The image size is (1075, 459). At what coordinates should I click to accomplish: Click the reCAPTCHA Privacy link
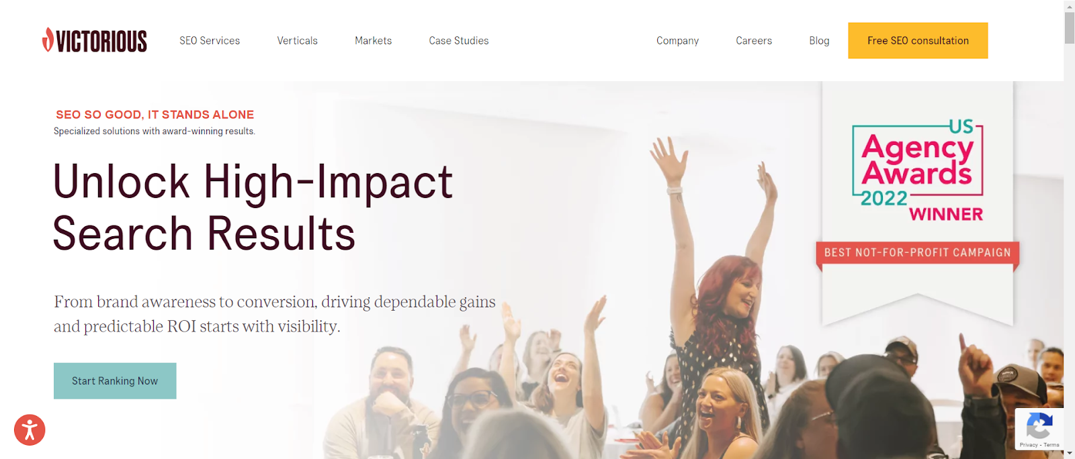pos(1028,445)
